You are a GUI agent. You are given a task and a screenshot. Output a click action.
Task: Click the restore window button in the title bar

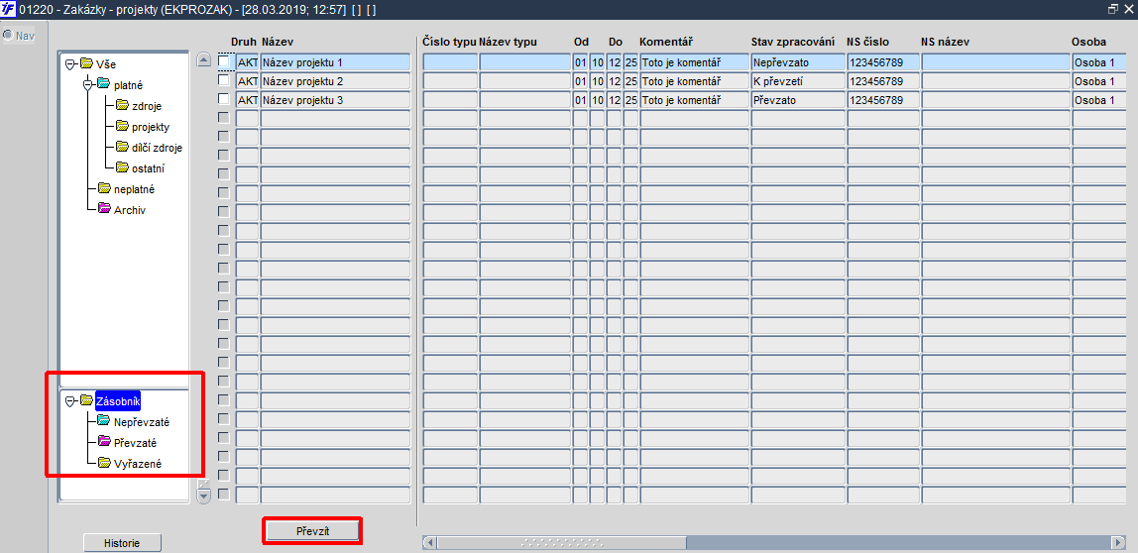click(1112, 10)
